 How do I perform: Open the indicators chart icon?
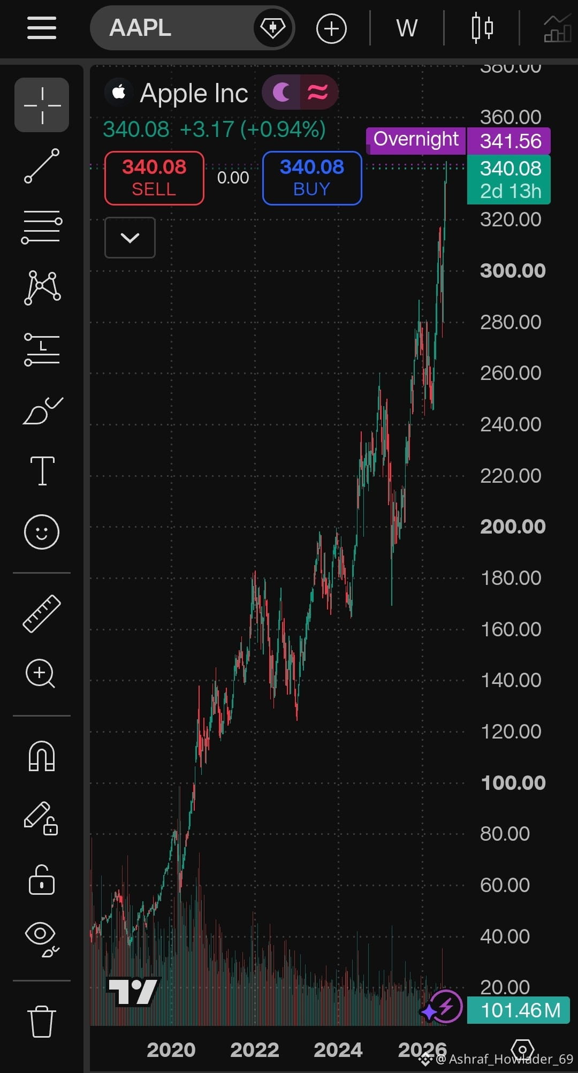click(558, 28)
